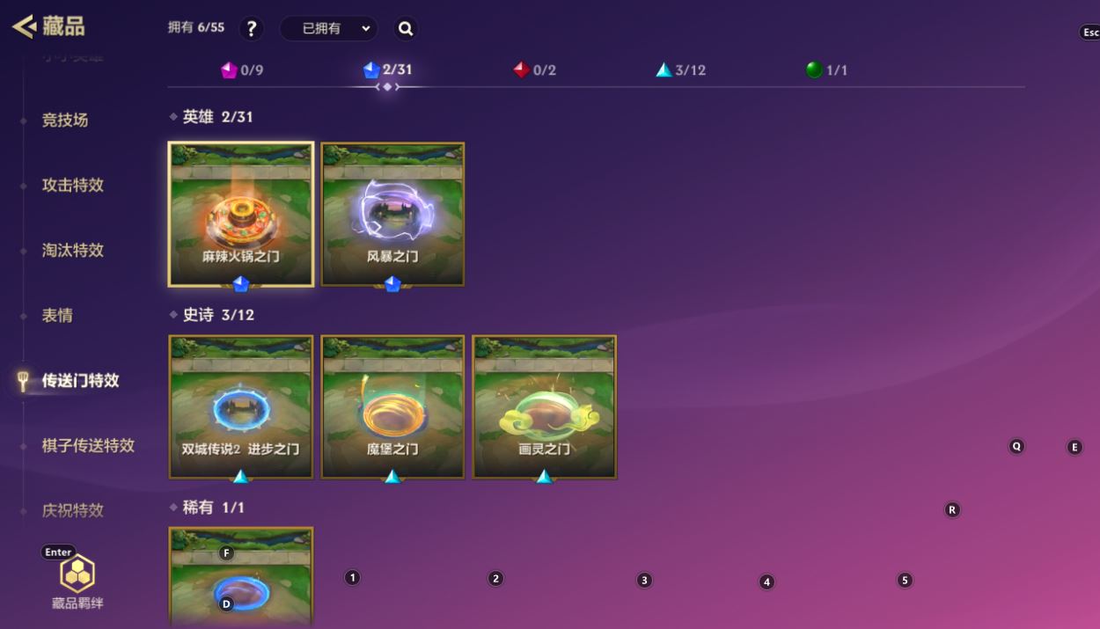The width and height of the screenshot is (1100, 629).
Task: Select the 画灵之门 portal card
Action: (x=545, y=407)
